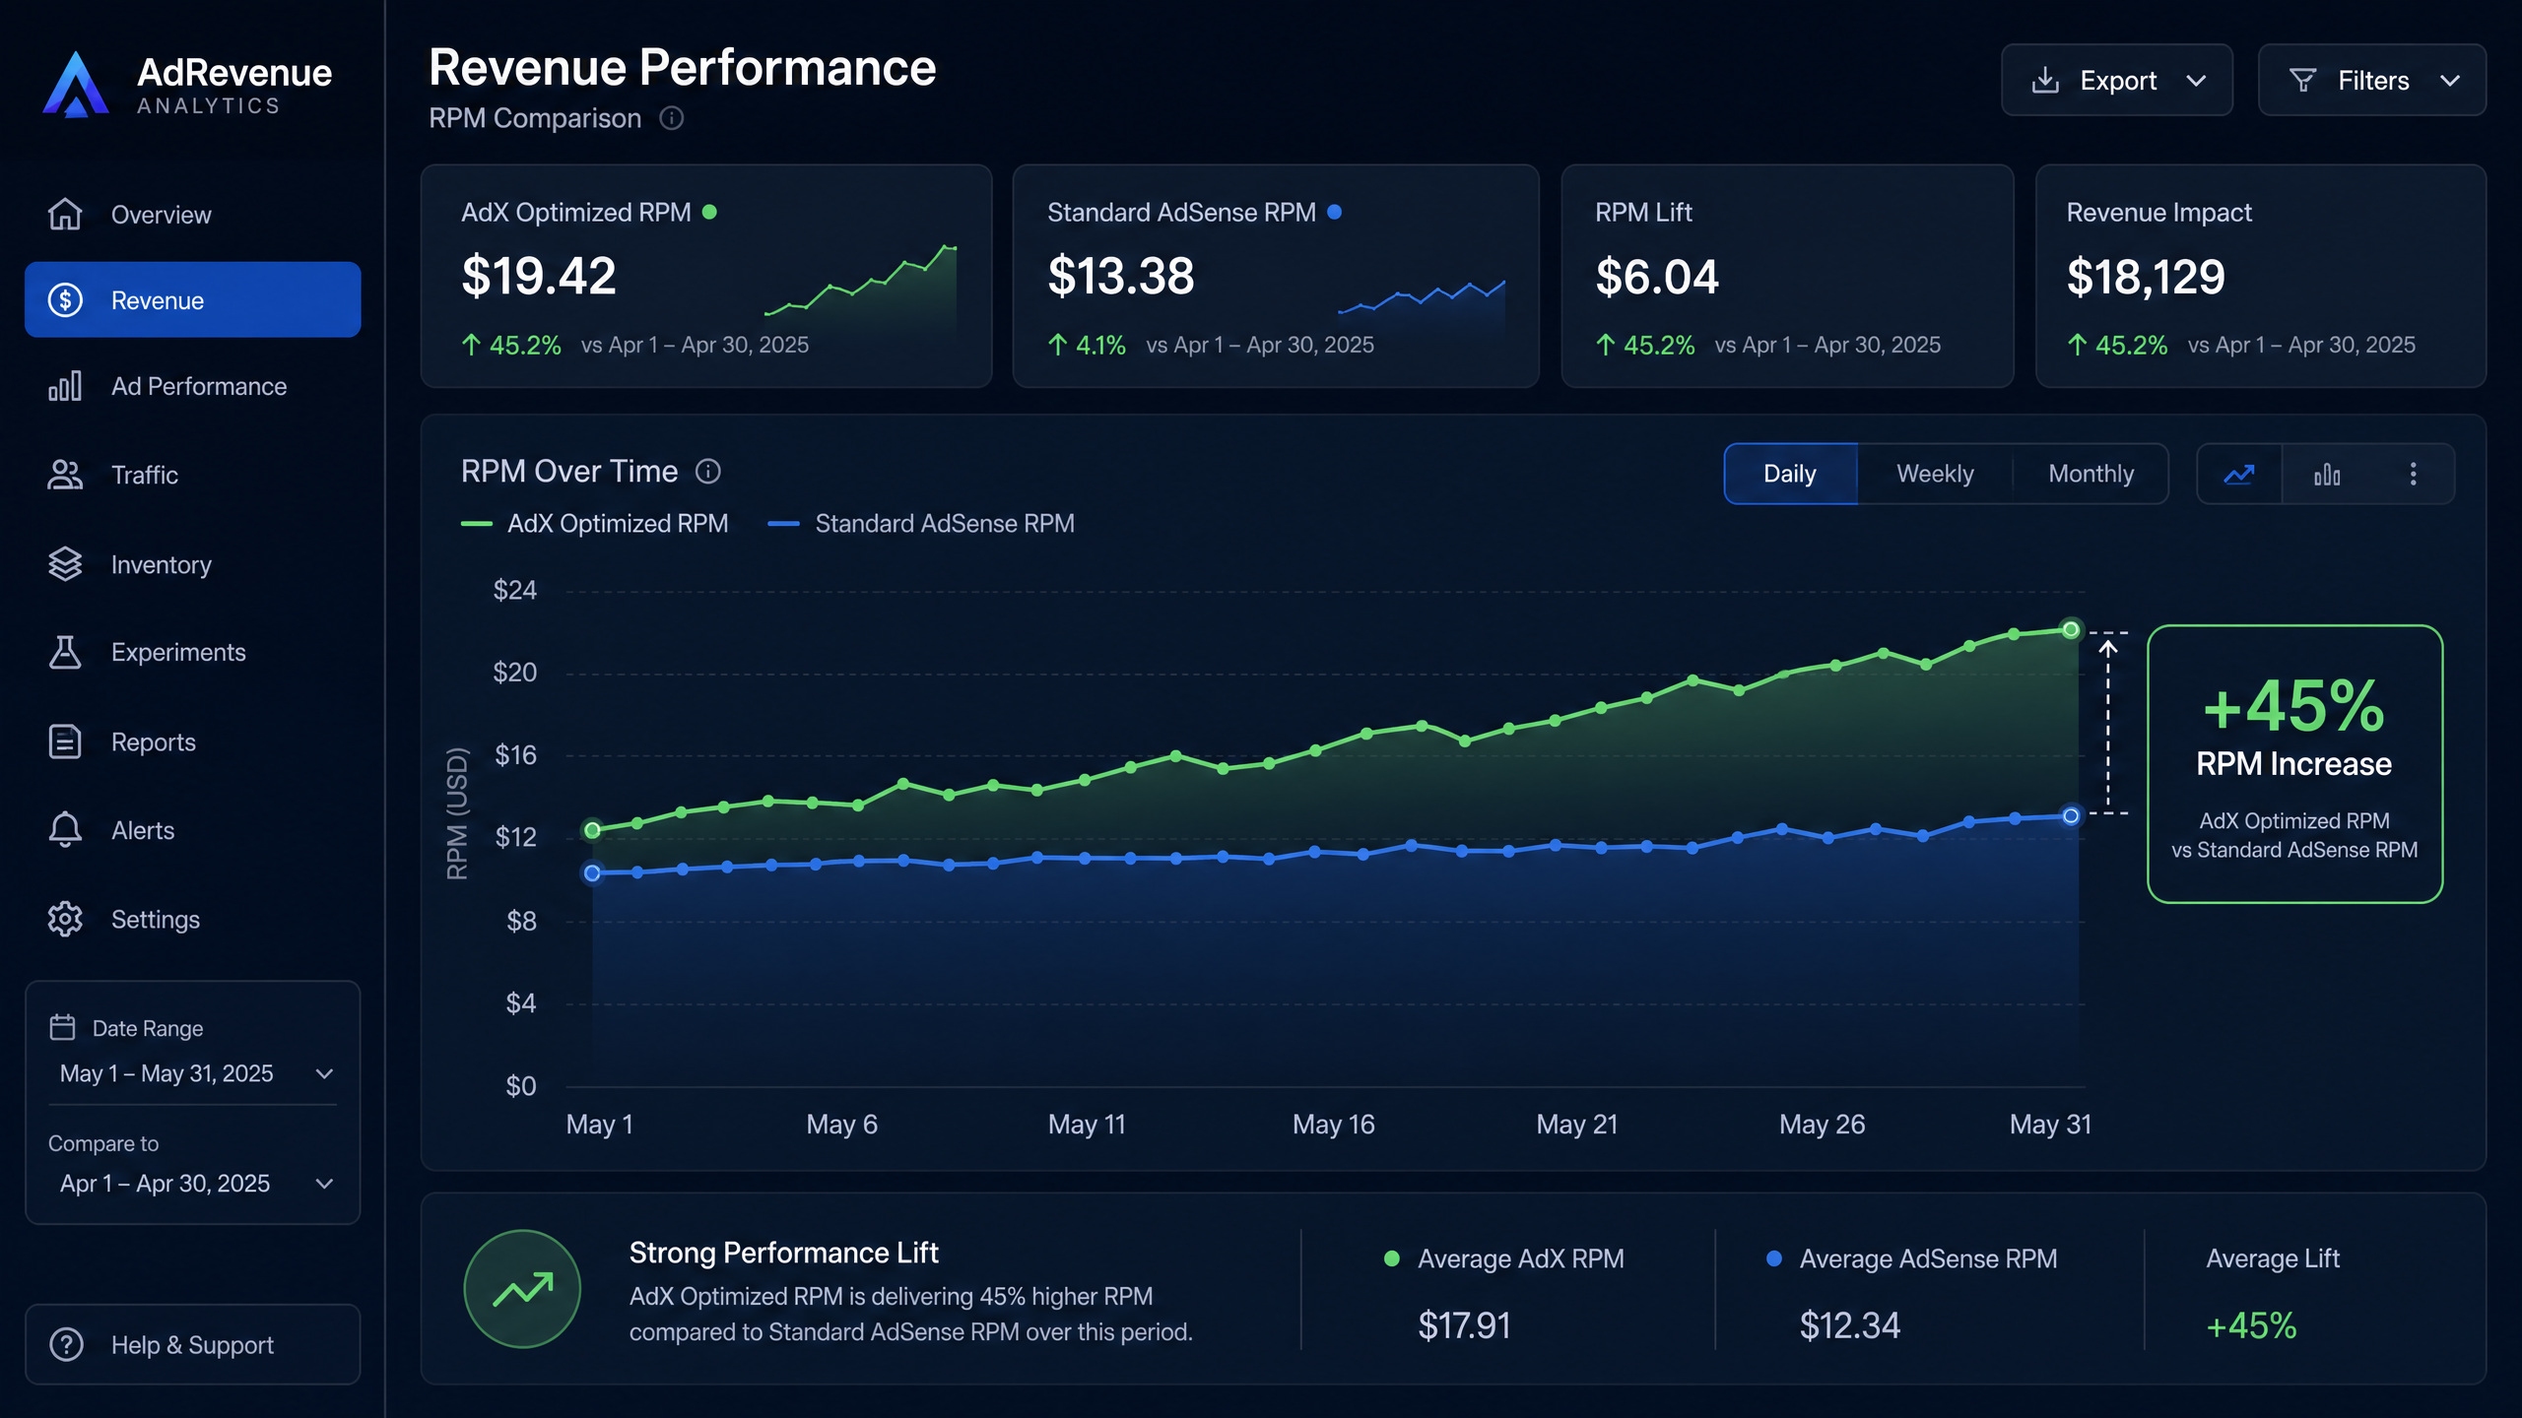This screenshot has height=1418, width=2522.
Task: Click the Help & Support question icon
Action: (x=66, y=1344)
